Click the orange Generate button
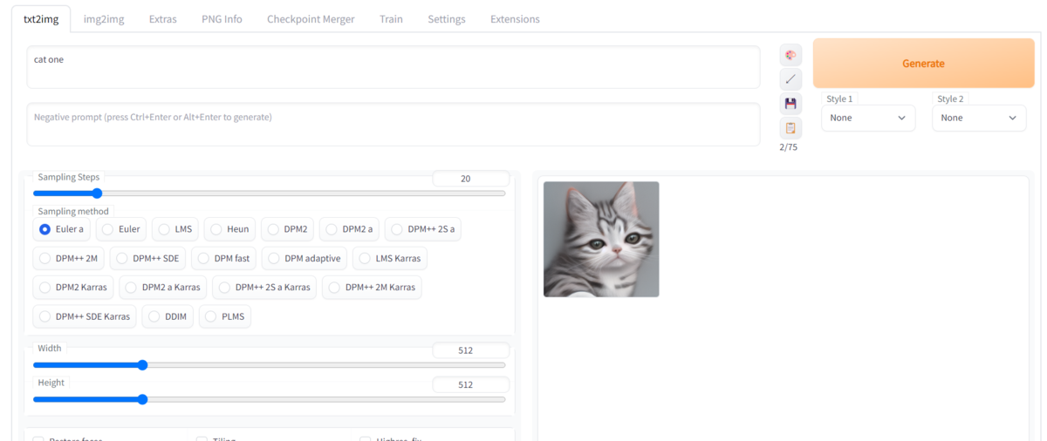This screenshot has width=1047, height=441. pos(923,63)
